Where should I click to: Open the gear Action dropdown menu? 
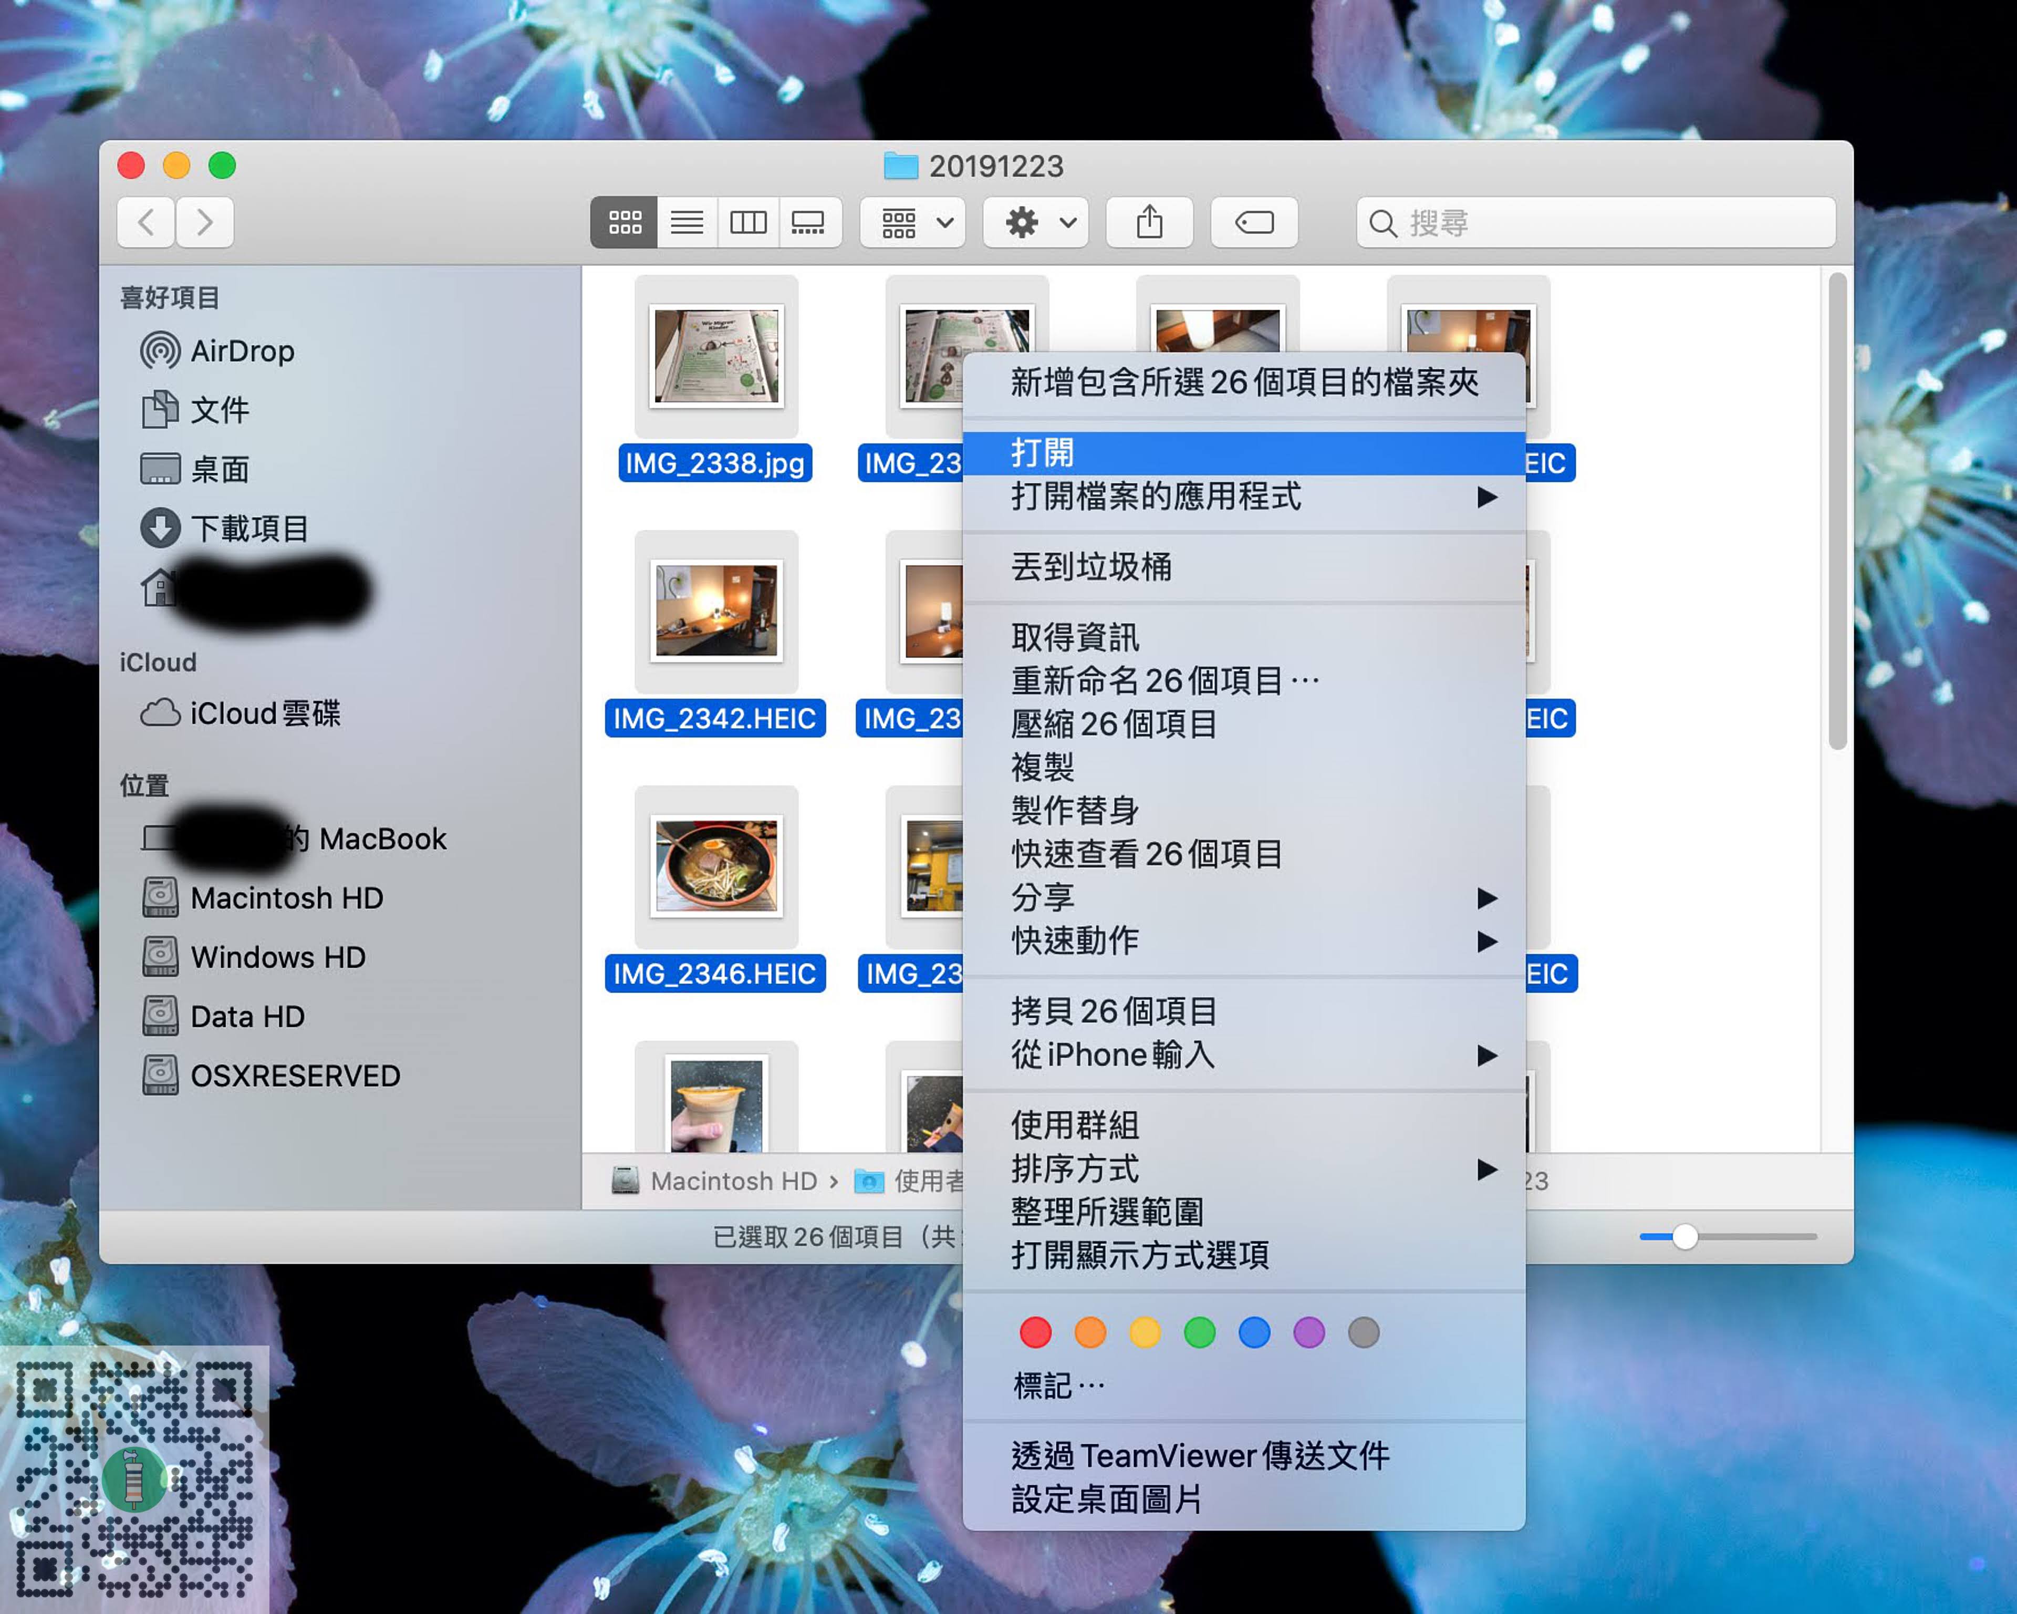point(1036,222)
